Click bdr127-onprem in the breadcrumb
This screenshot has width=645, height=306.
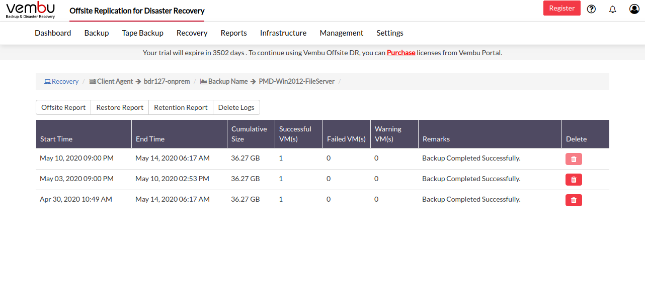pos(167,81)
